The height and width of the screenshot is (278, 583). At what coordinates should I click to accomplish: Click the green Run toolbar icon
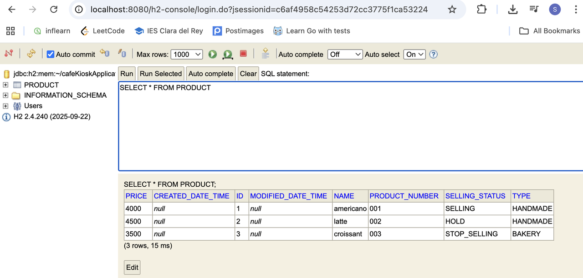coord(213,54)
